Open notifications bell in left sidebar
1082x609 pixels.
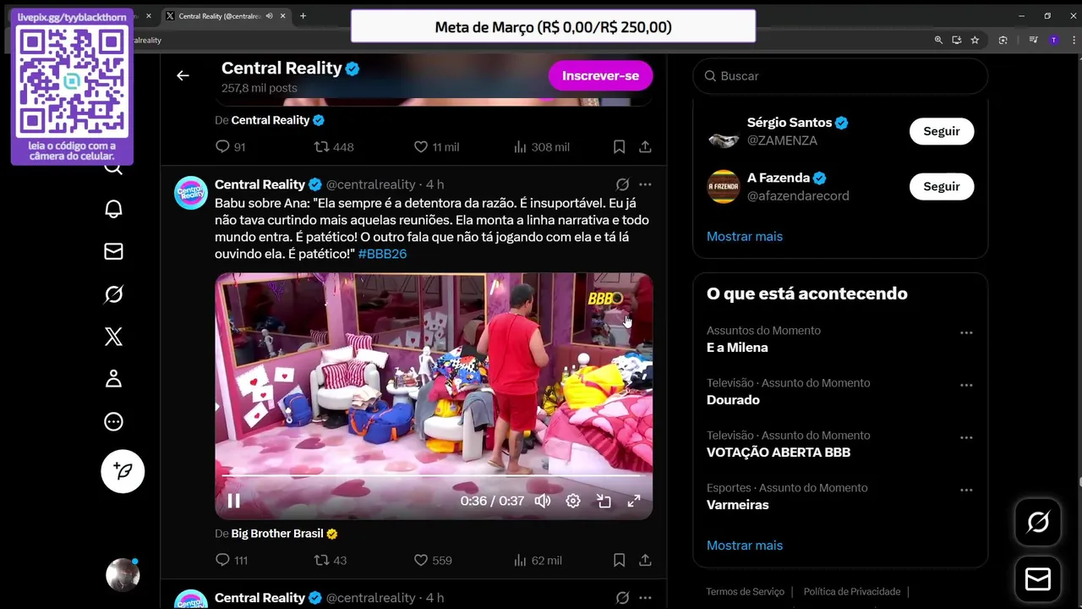(x=113, y=209)
